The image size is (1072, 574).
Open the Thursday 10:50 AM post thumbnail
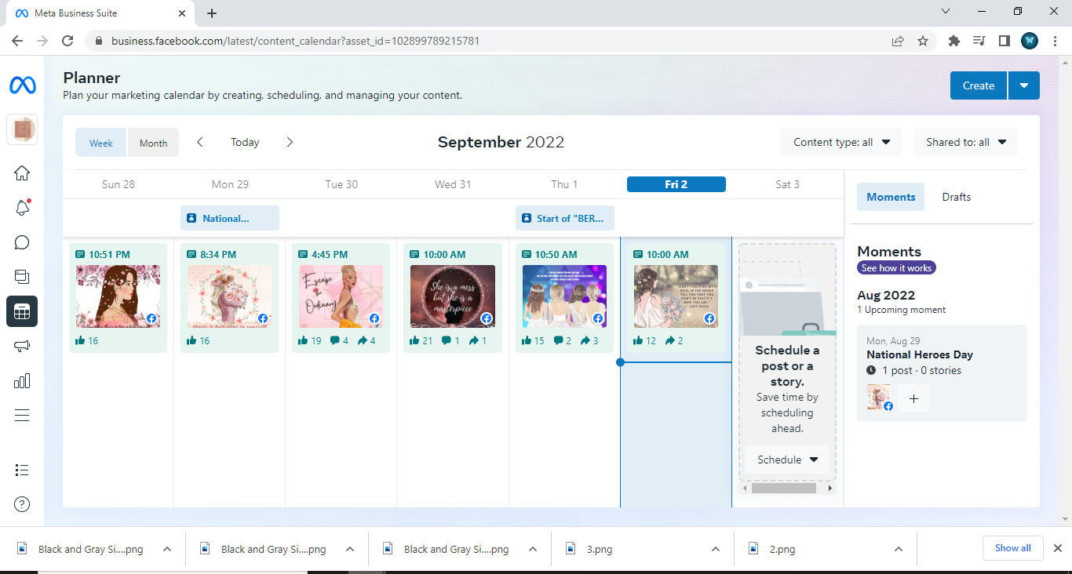565,296
